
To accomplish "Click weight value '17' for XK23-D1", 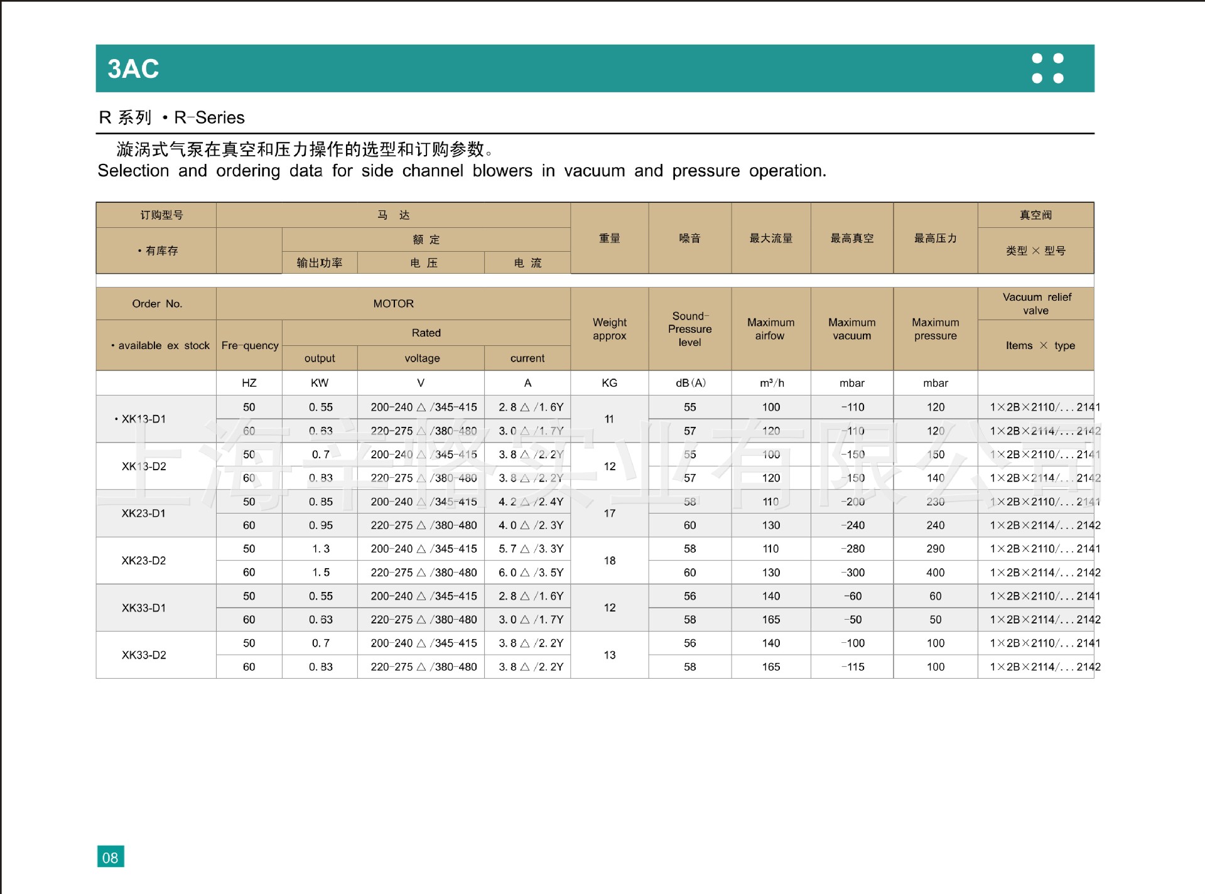I will tap(610, 514).
